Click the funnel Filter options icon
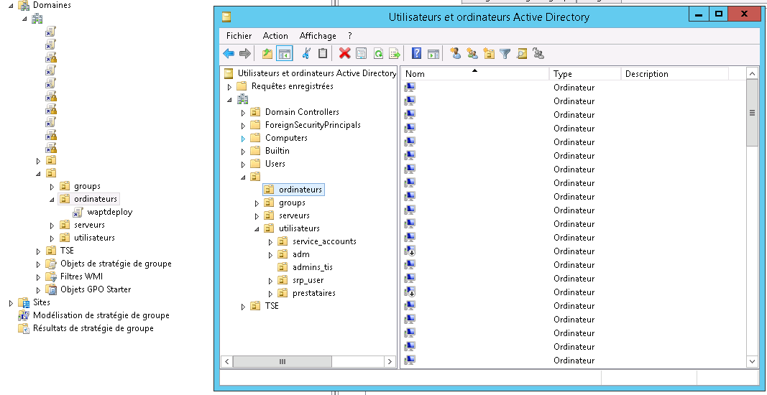This screenshot has width=767, height=395. [505, 53]
